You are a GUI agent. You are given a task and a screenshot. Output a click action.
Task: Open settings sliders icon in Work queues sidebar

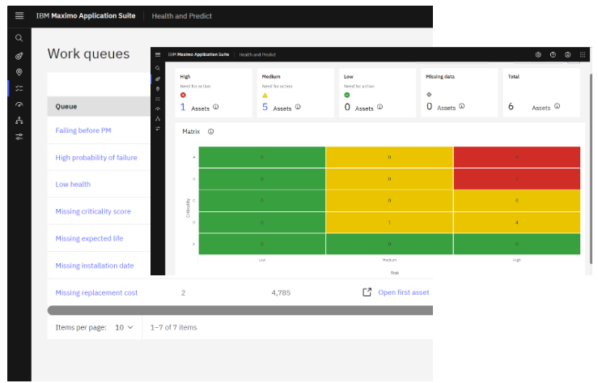pyautogui.click(x=19, y=137)
